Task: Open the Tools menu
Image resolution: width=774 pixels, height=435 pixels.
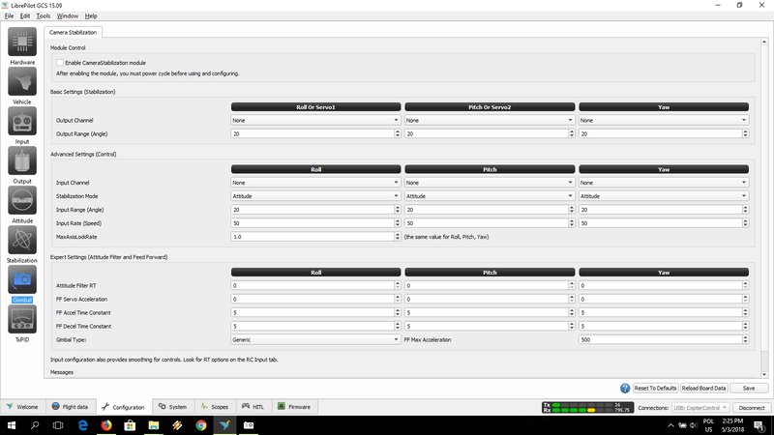Action: click(43, 16)
